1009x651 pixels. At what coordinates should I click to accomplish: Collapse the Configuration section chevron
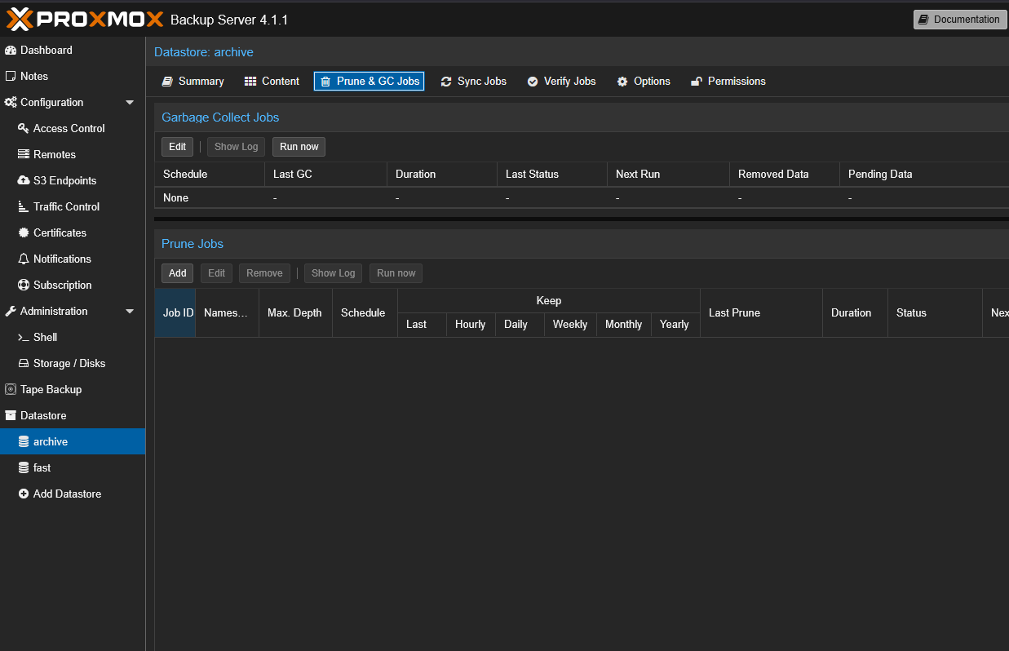click(129, 102)
